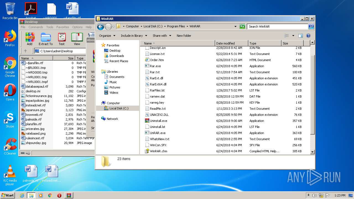Image resolution: width=354 pixels, height=199 pixels.
Task: Open the Help menu in WinRAR
Action: [x=88, y=27]
